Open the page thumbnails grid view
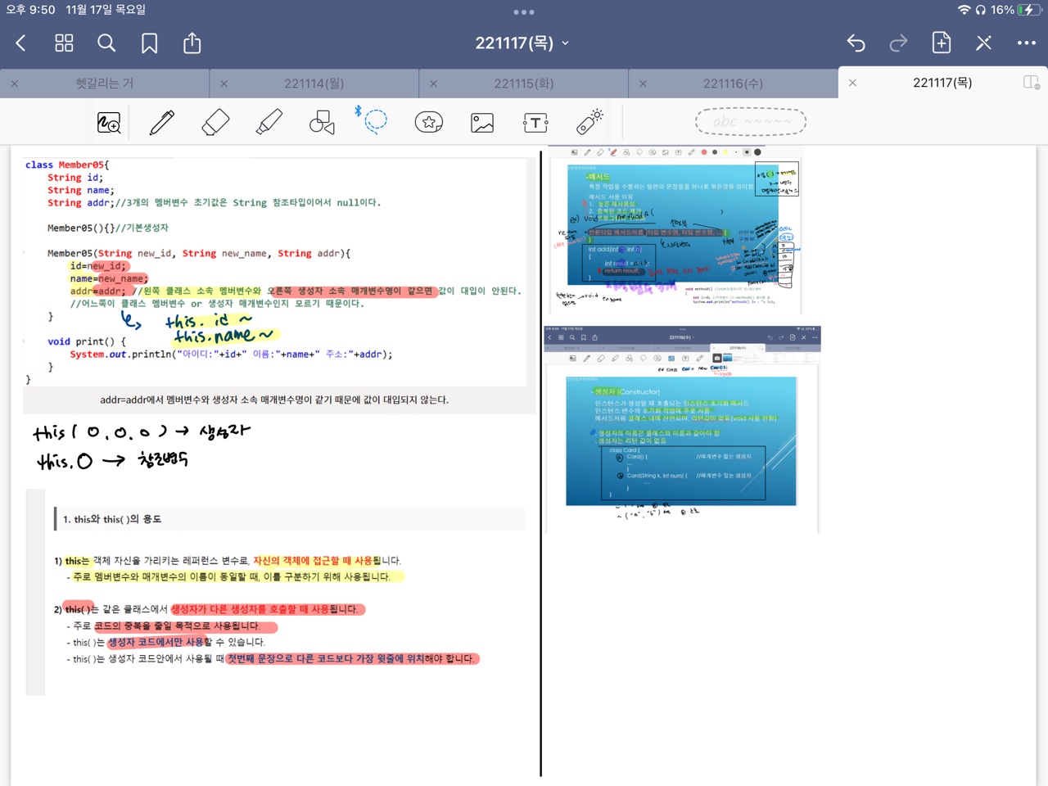This screenshot has height=786, width=1048. tap(64, 43)
